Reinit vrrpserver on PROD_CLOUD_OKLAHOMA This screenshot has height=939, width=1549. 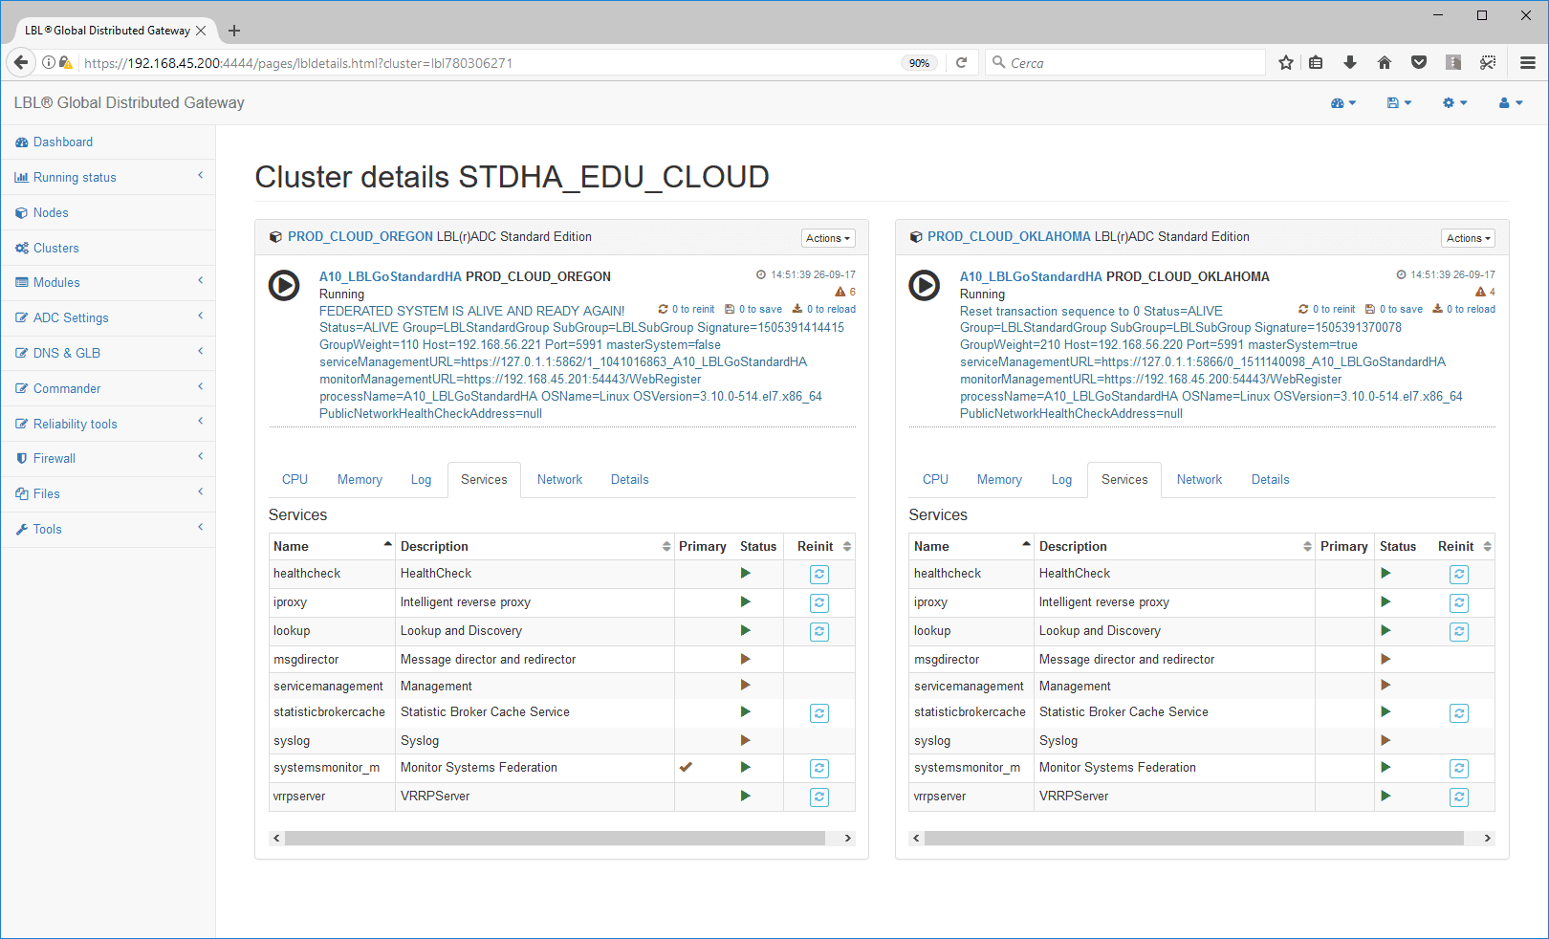click(1459, 797)
